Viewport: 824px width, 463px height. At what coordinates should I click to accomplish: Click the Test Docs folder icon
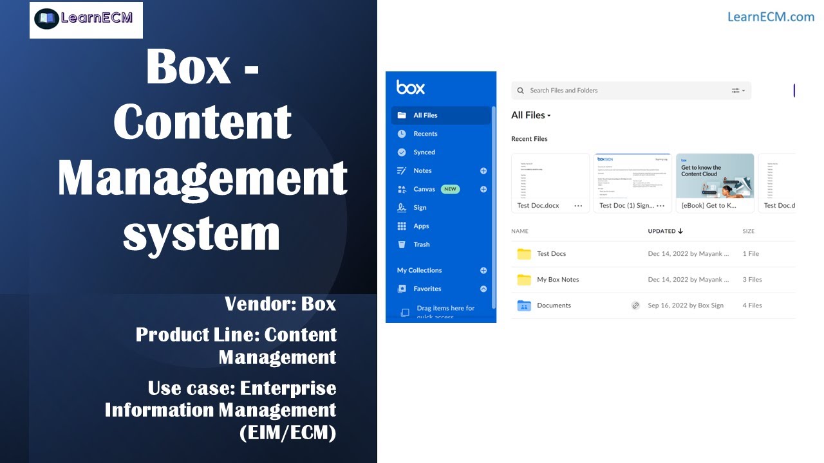[524, 254]
